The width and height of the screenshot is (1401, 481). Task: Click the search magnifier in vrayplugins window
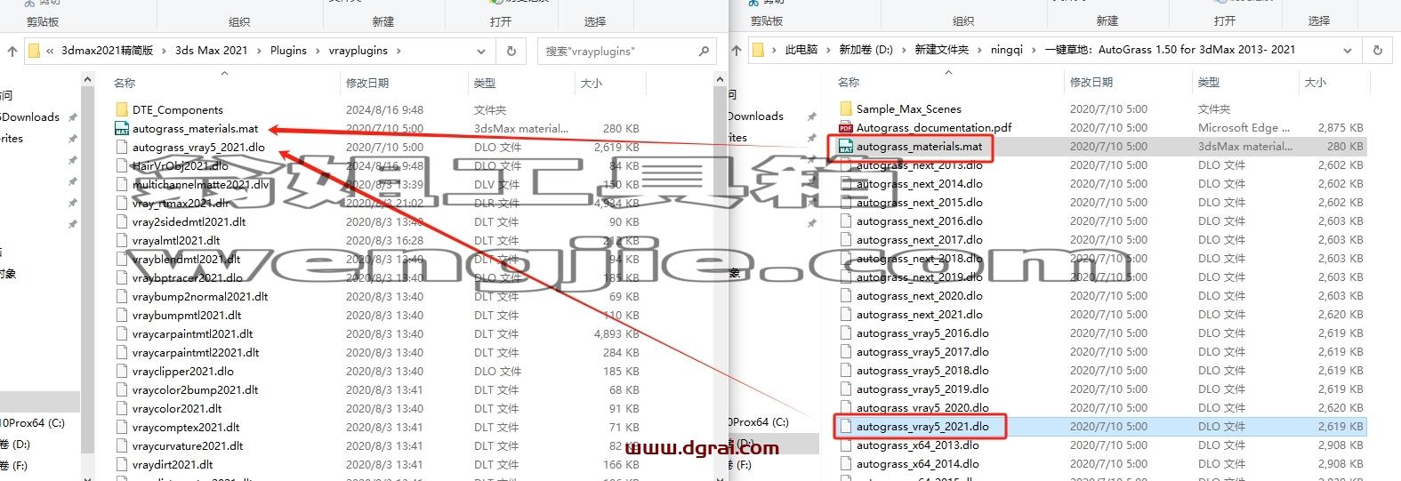pos(704,52)
